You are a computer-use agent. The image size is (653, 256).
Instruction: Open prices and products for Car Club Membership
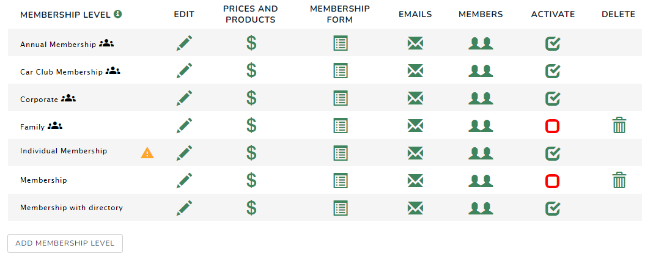pyautogui.click(x=251, y=71)
